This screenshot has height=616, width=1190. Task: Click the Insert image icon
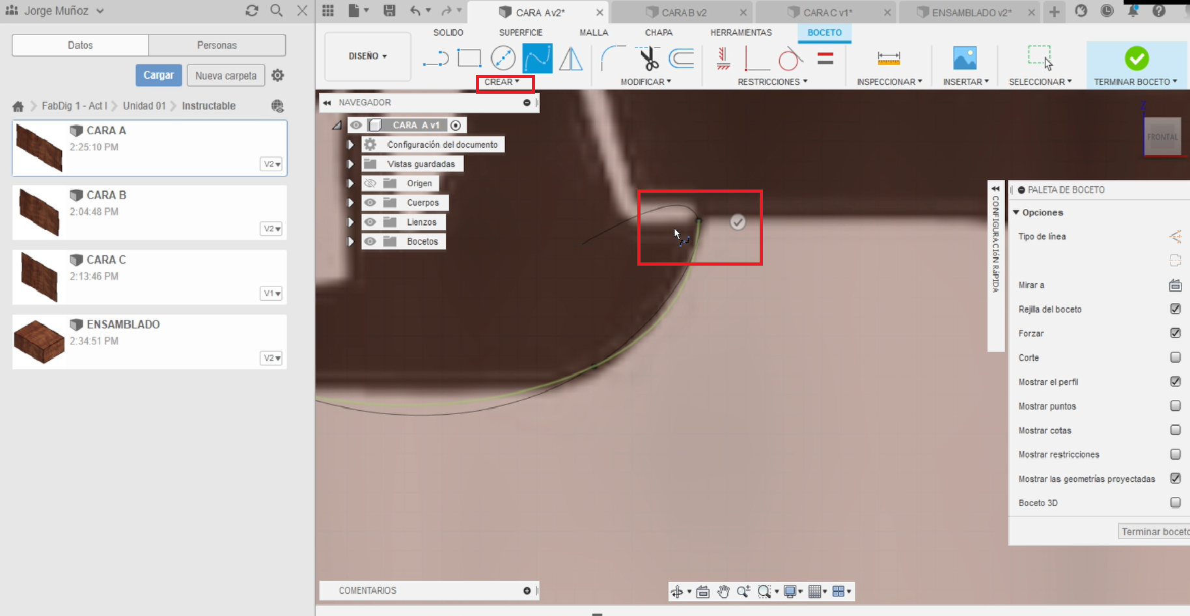click(x=965, y=59)
